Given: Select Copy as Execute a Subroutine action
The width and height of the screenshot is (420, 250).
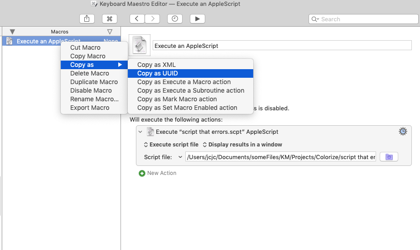Looking at the screenshot, I should pyautogui.click(x=190, y=90).
